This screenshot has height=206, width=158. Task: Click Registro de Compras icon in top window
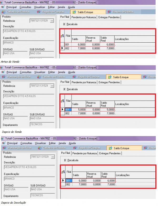point(39,12)
